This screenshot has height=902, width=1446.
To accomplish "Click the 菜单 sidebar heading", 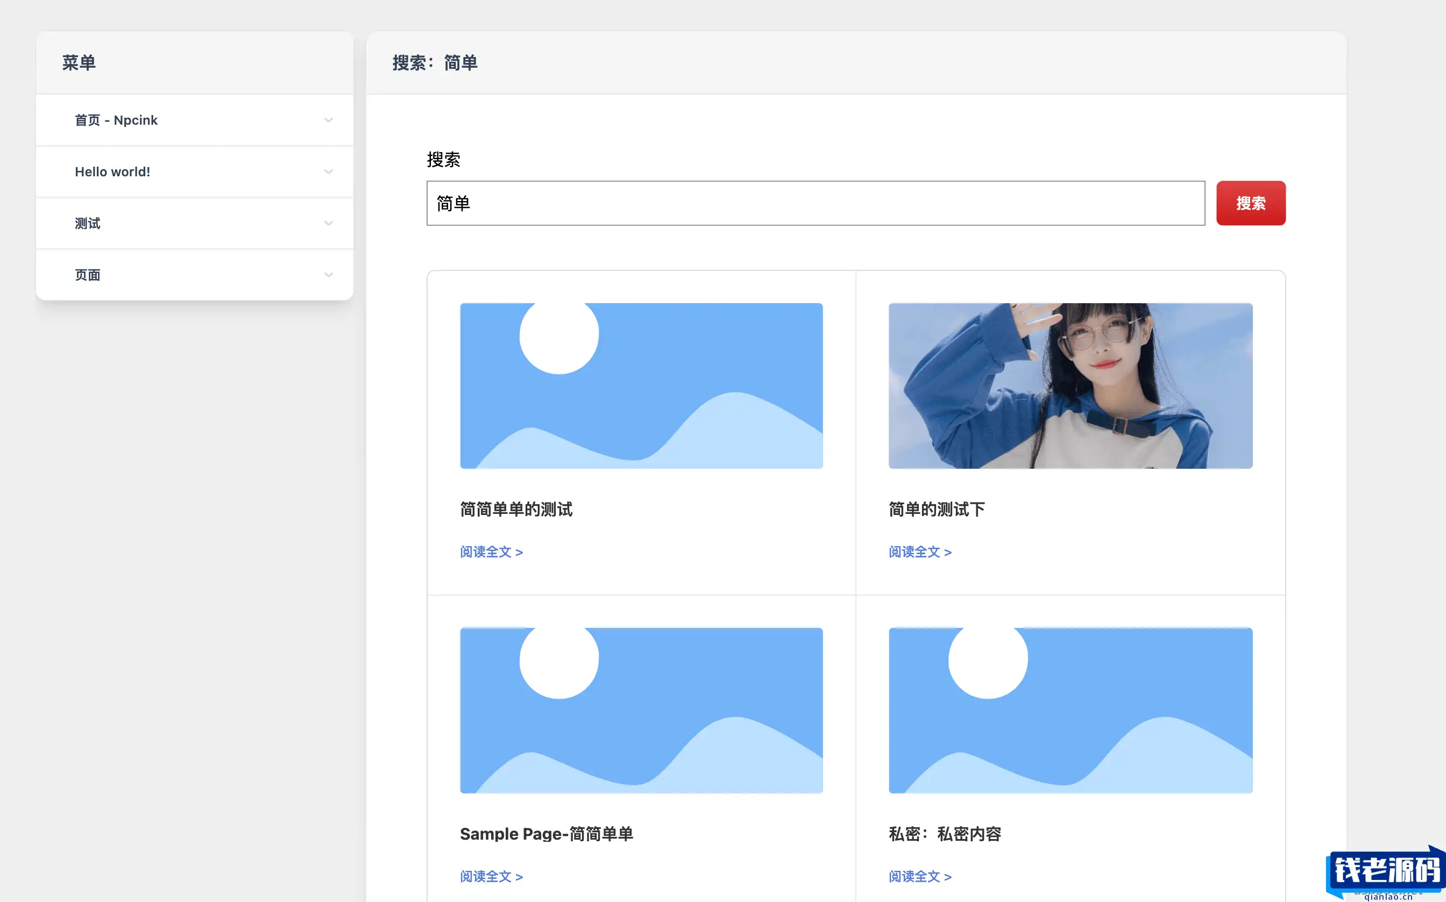I will pos(79,63).
